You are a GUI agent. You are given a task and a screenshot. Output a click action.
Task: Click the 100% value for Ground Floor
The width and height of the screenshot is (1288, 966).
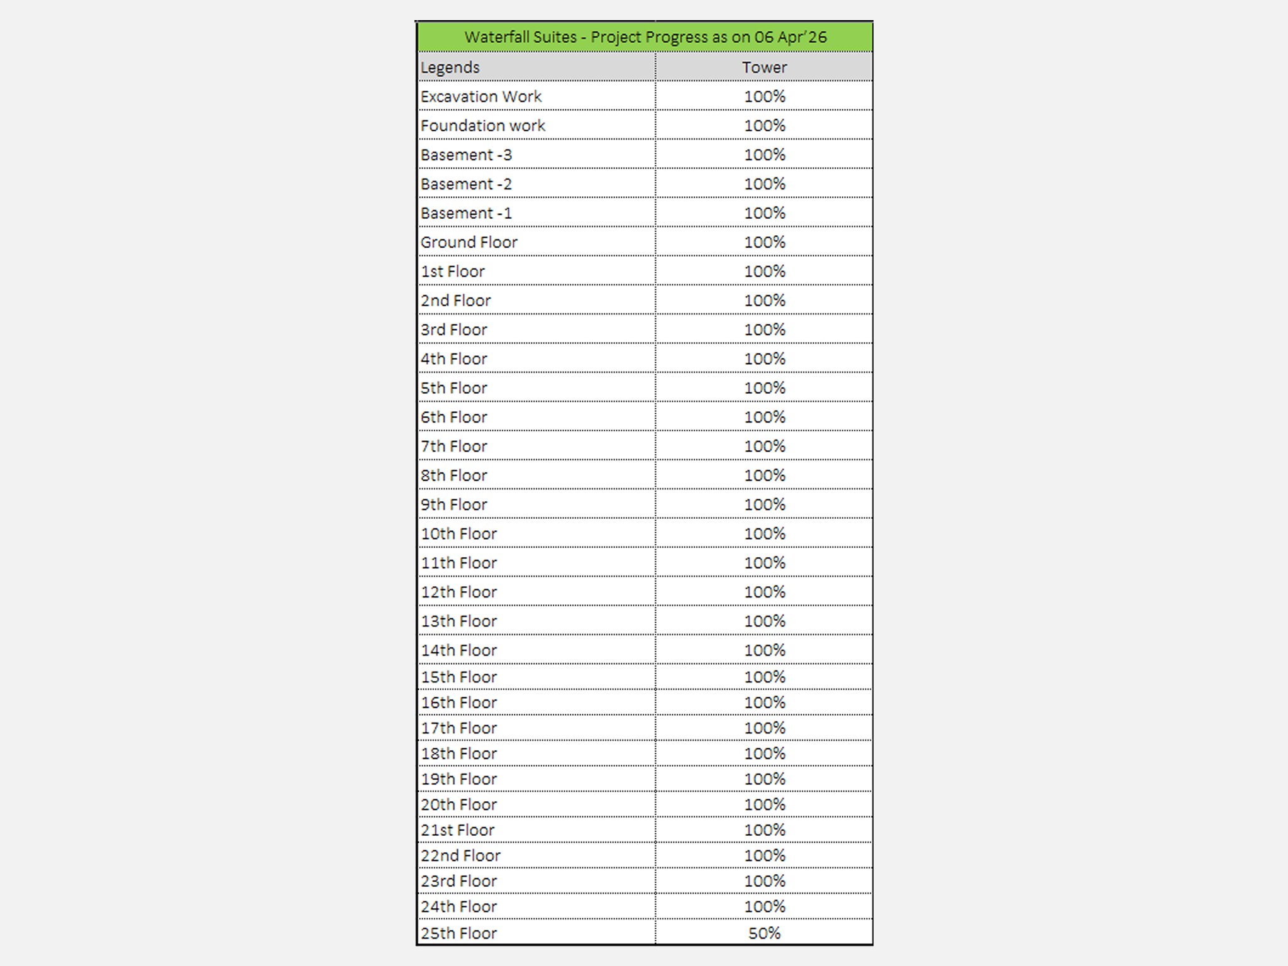pos(764,243)
